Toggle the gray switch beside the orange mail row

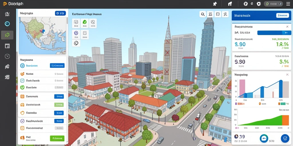59,128
